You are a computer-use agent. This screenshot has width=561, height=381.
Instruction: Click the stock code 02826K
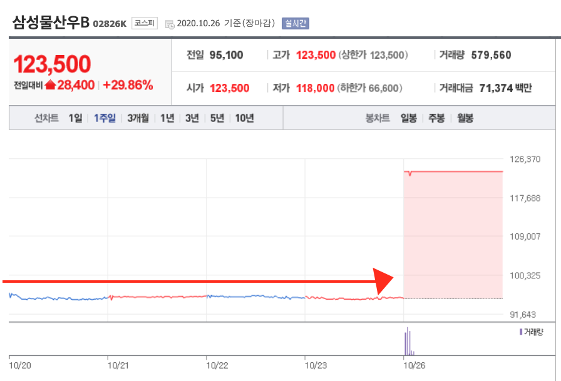(110, 24)
